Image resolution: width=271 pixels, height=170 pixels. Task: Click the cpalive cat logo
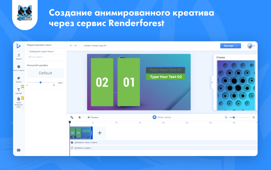(x=25, y=13)
